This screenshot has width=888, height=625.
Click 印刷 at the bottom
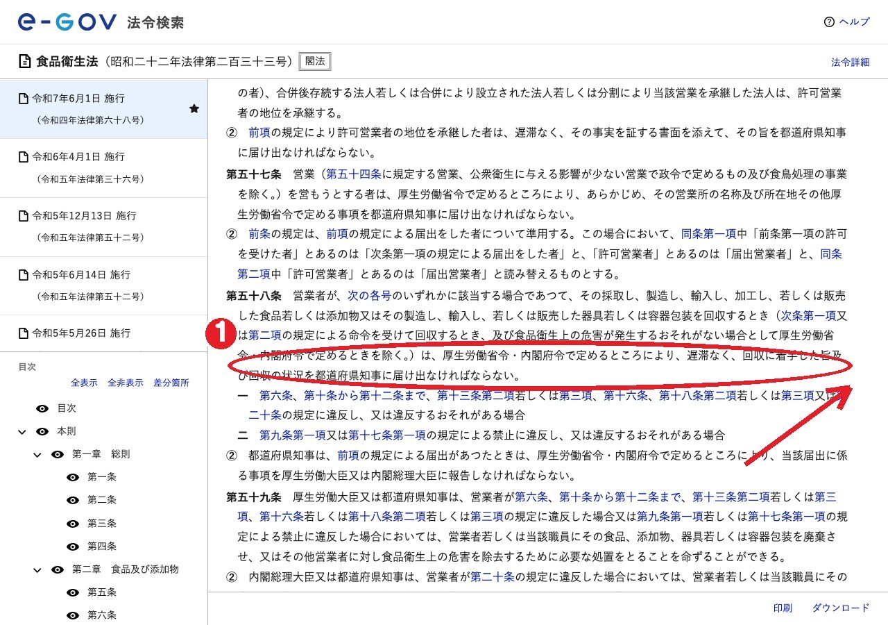click(783, 608)
